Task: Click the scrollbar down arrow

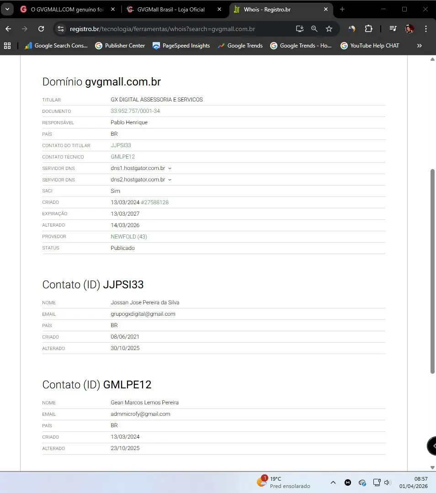Action: 432,467
